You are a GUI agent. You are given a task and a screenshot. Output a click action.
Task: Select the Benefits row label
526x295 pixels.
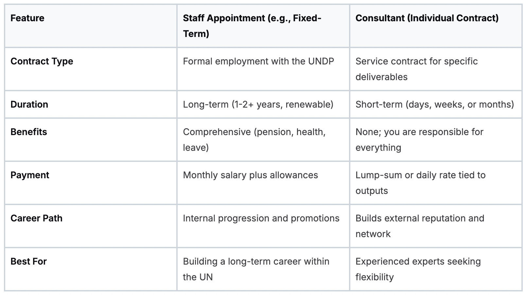(x=29, y=132)
